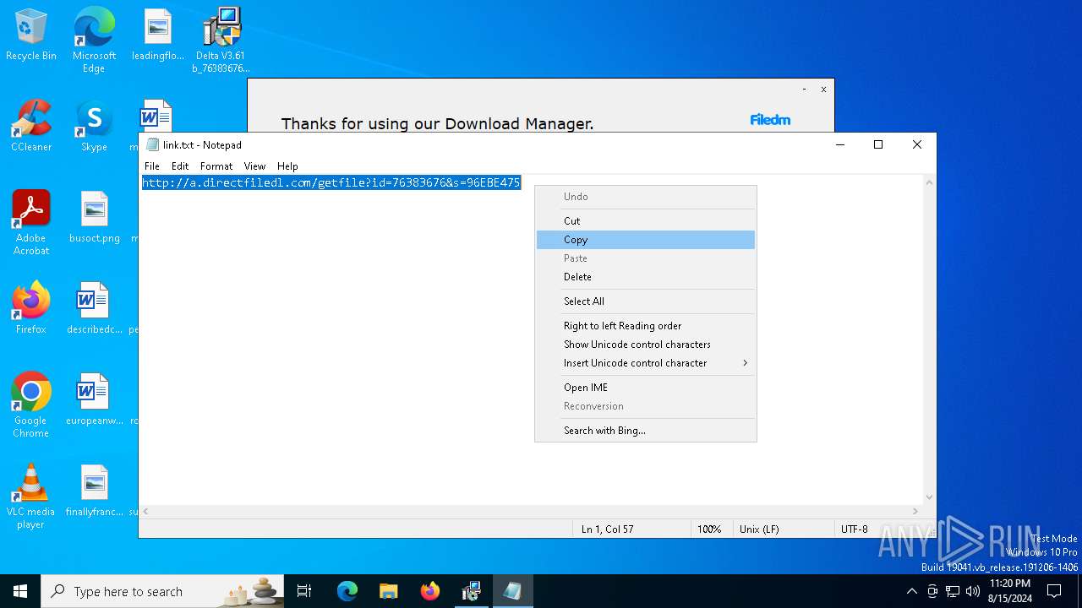Maximize the Notepad window
The image size is (1082, 608).
(x=878, y=144)
